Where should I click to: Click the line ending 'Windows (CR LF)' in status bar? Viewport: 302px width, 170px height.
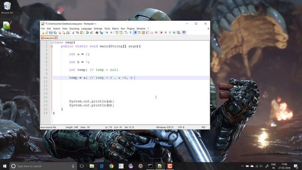tap(165, 127)
